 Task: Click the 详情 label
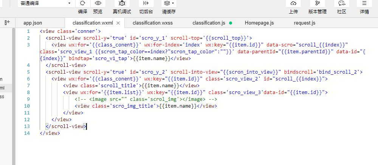[364, 12]
